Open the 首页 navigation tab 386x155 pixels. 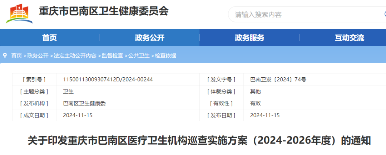coord(49,38)
